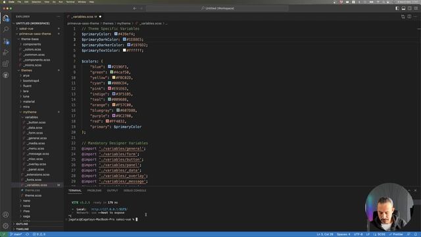This screenshot has width=421, height=237.
Task: Click the Explorer panel more actions ellipsis
Action: 59,16
